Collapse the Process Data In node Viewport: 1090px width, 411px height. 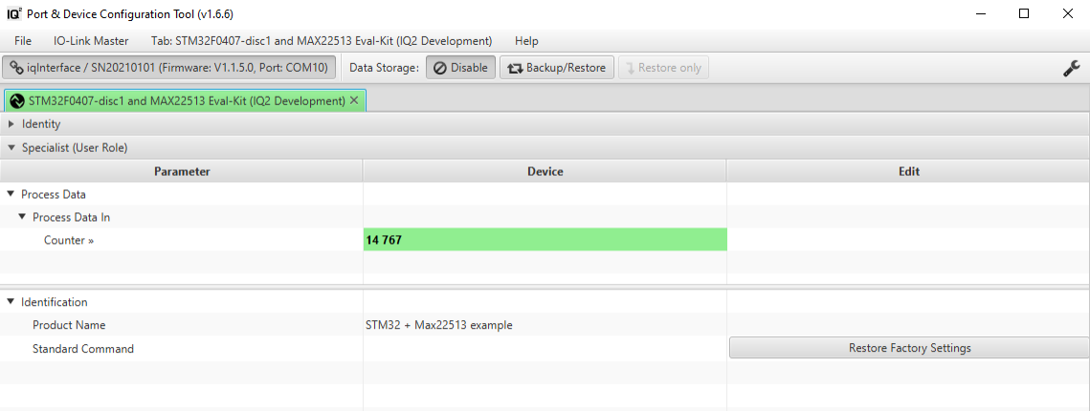pyautogui.click(x=22, y=217)
